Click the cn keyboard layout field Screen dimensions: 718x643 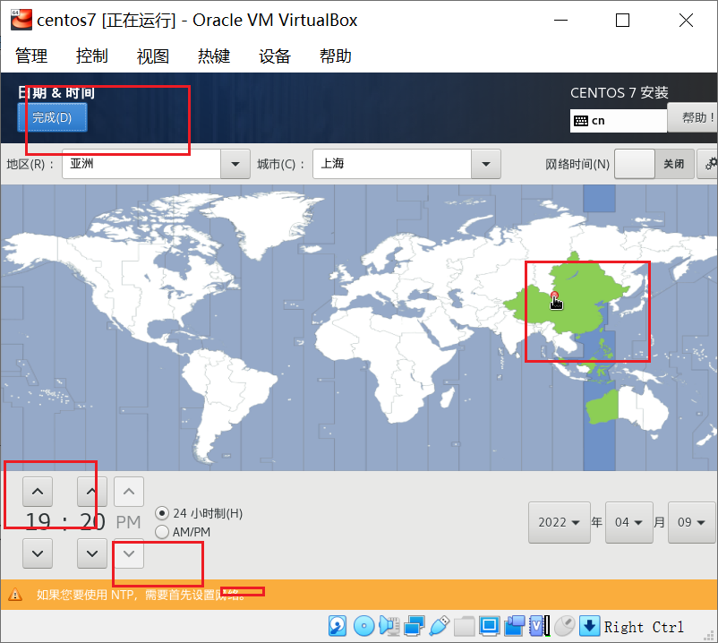[619, 121]
